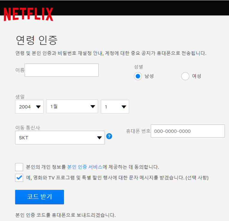Open the SKT mobile carrier dropdown
Viewport: 229px width, 221px height.
(60, 138)
